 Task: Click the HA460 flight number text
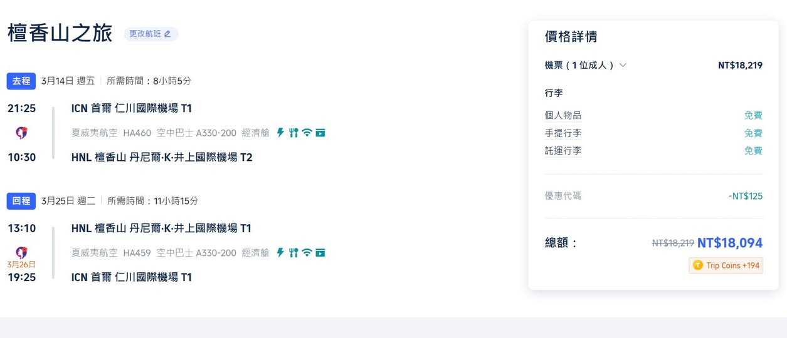(x=137, y=133)
